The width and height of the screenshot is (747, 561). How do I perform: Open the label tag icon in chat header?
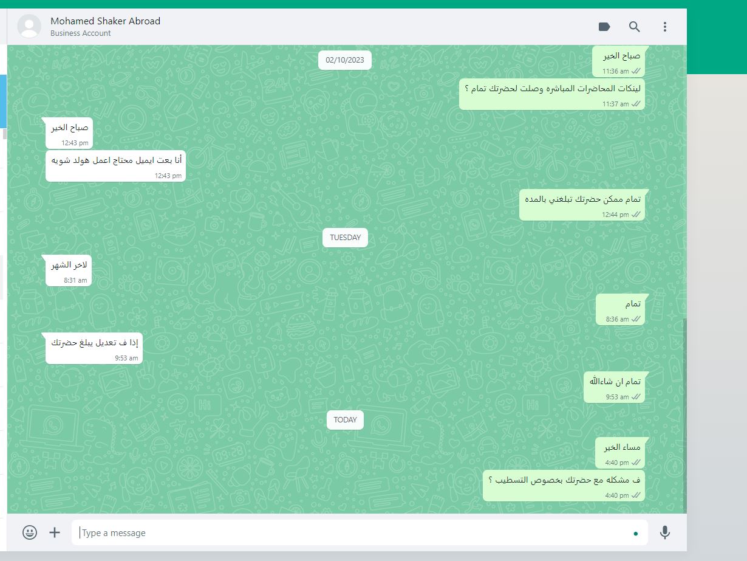click(604, 27)
